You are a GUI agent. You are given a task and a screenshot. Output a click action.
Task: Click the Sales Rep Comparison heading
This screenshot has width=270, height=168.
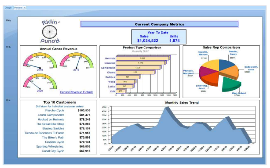click(x=221, y=47)
